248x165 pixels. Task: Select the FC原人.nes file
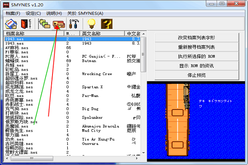(17, 57)
